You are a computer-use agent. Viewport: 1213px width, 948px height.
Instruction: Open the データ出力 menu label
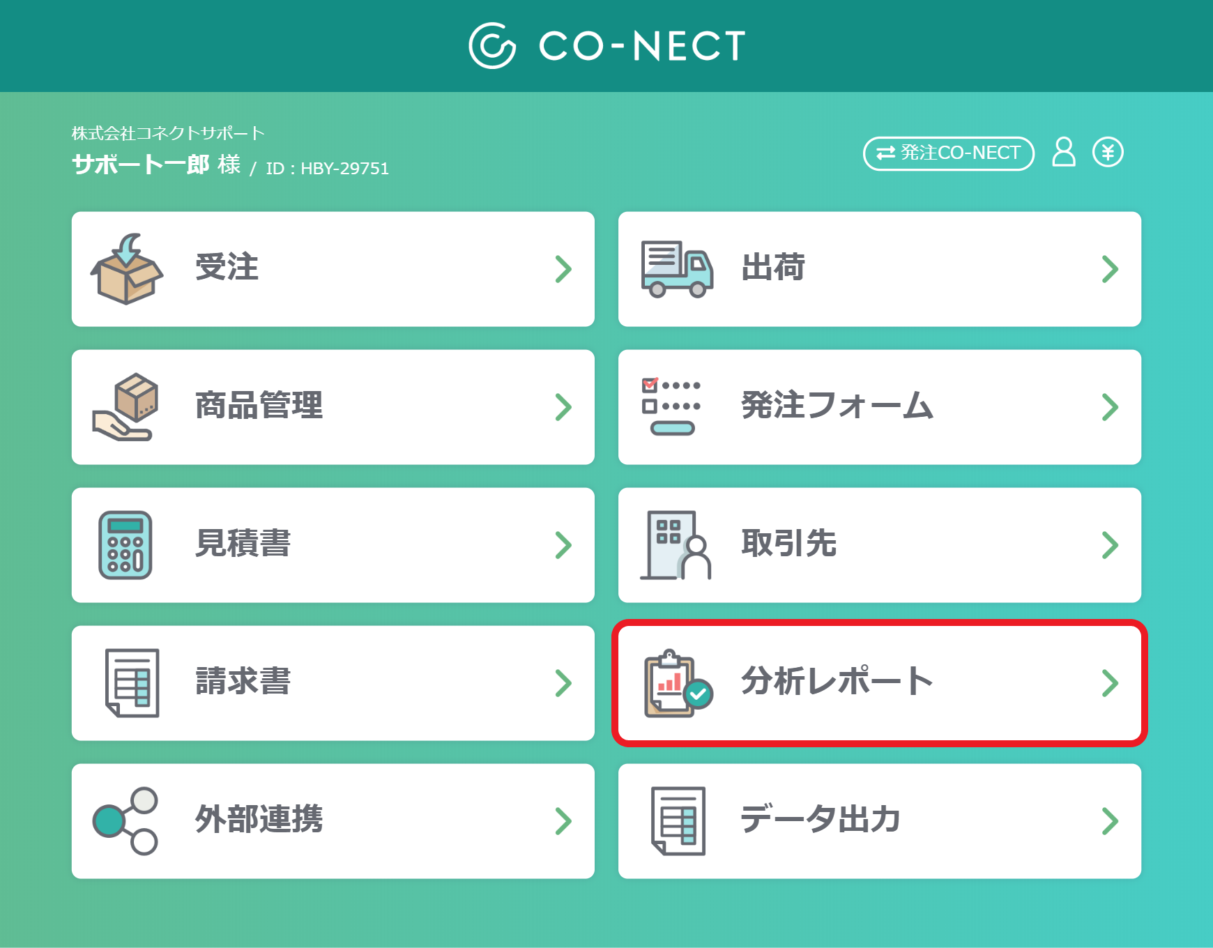pos(821,819)
